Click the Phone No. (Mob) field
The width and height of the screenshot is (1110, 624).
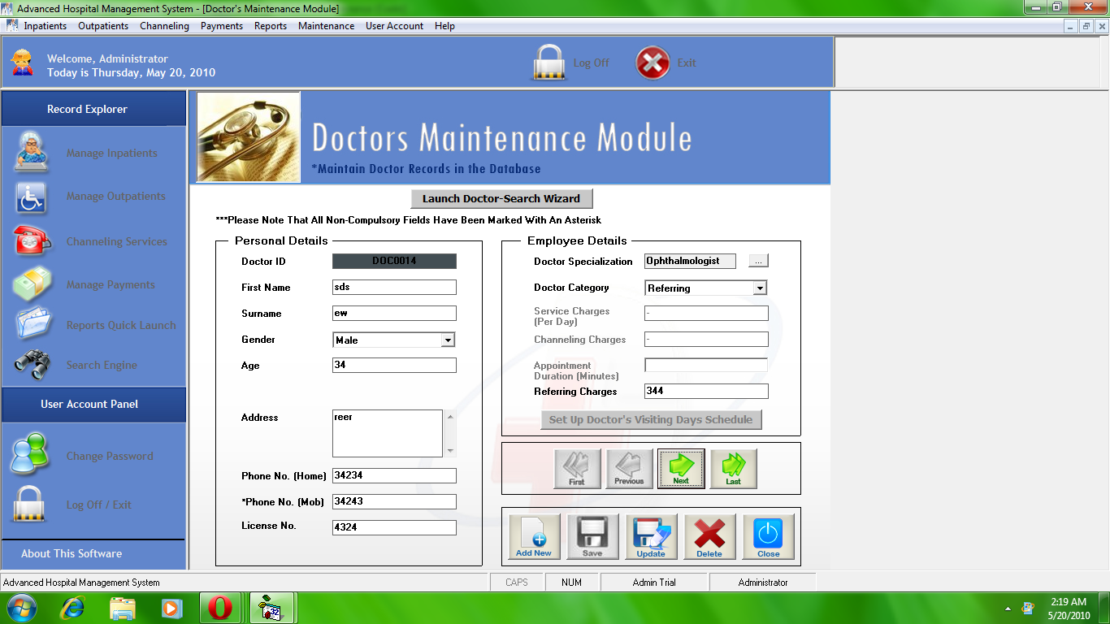tap(394, 502)
